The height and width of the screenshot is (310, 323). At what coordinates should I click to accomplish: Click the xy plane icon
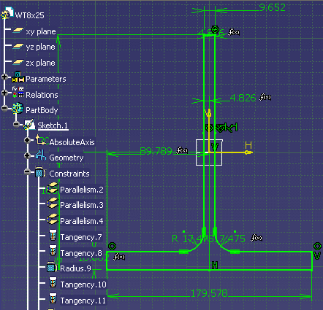18,30
